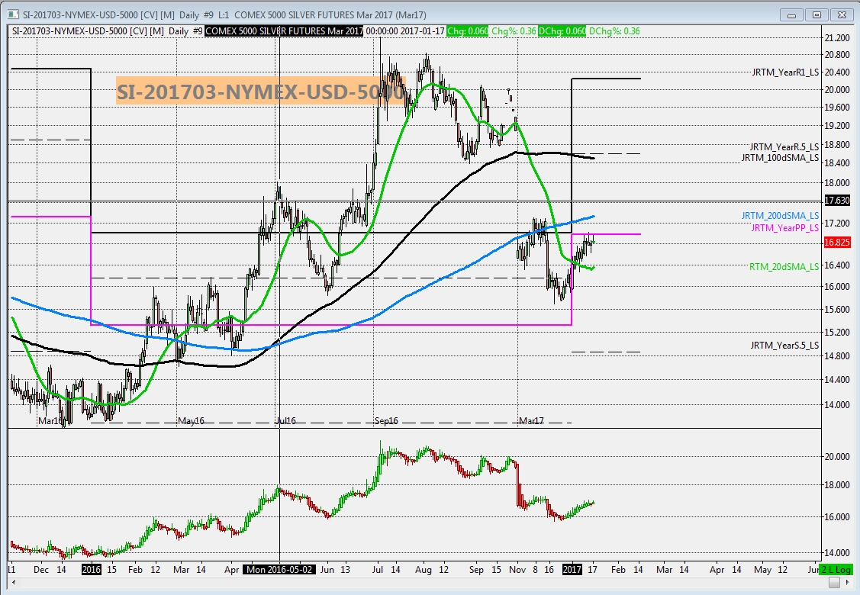Click the red 16.825 last price marker
This screenshot has height=595, width=860.
coord(837,242)
